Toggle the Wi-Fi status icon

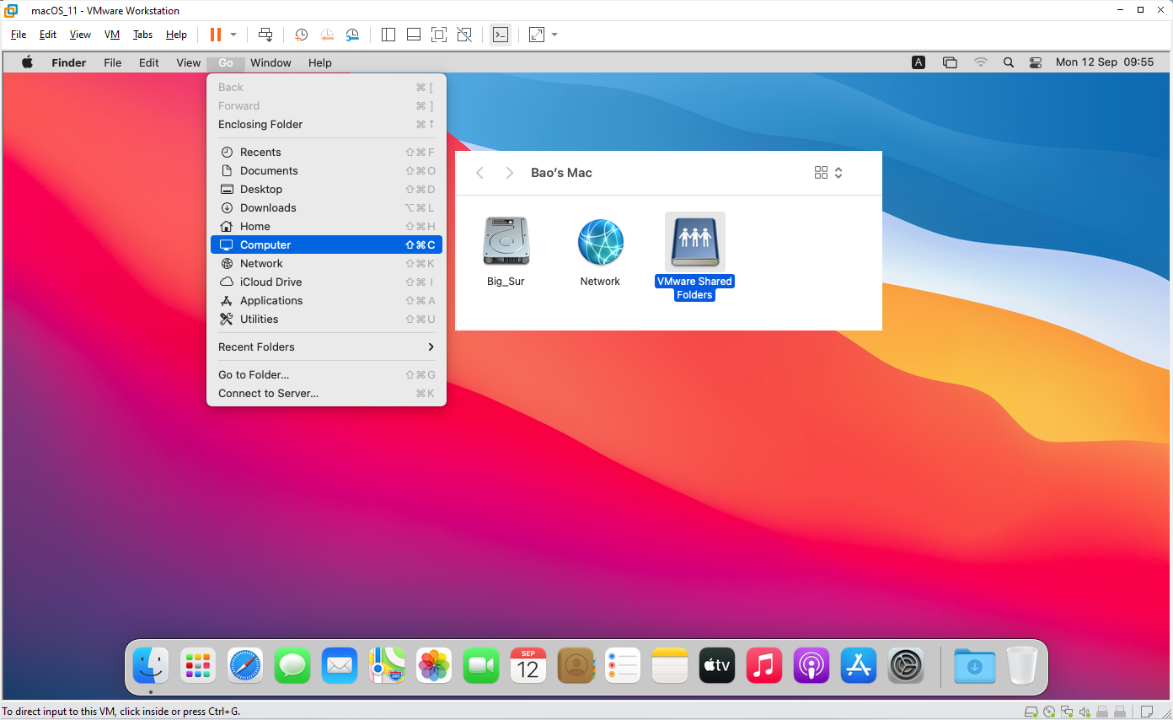pyautogui.click(x=980, y=62)
